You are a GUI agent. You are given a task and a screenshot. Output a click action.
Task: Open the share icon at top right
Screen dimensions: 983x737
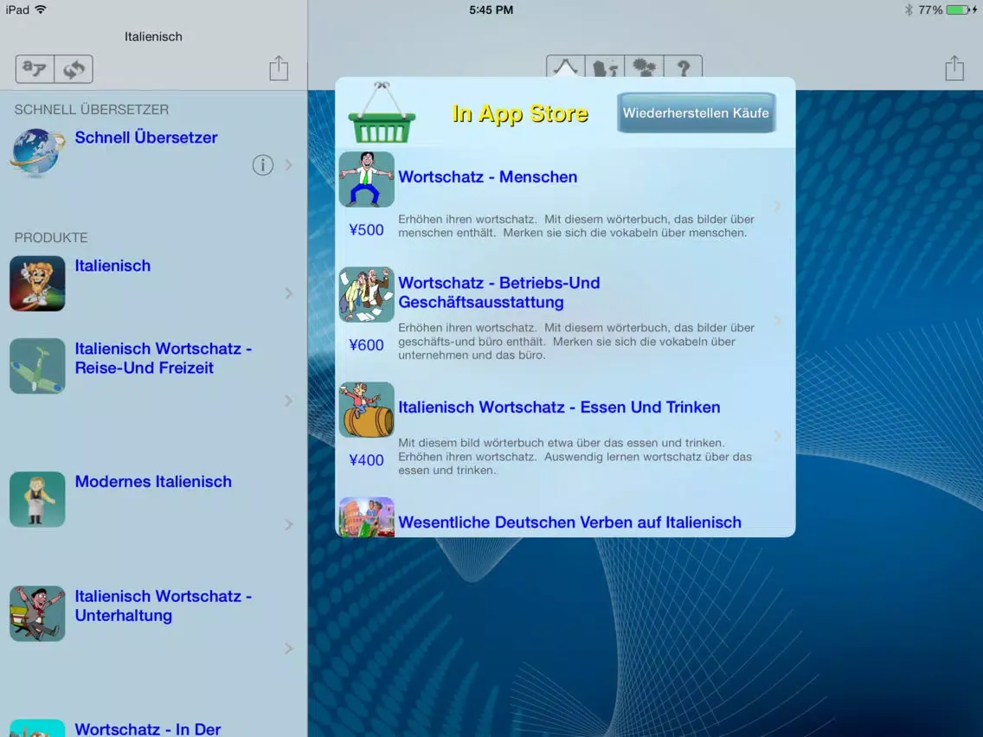[x=954, y=67]
